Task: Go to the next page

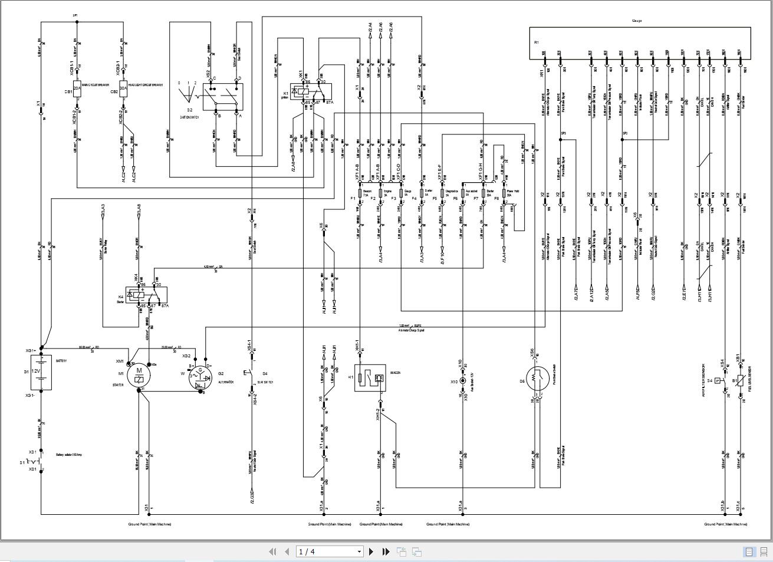Action: point(371,551)
